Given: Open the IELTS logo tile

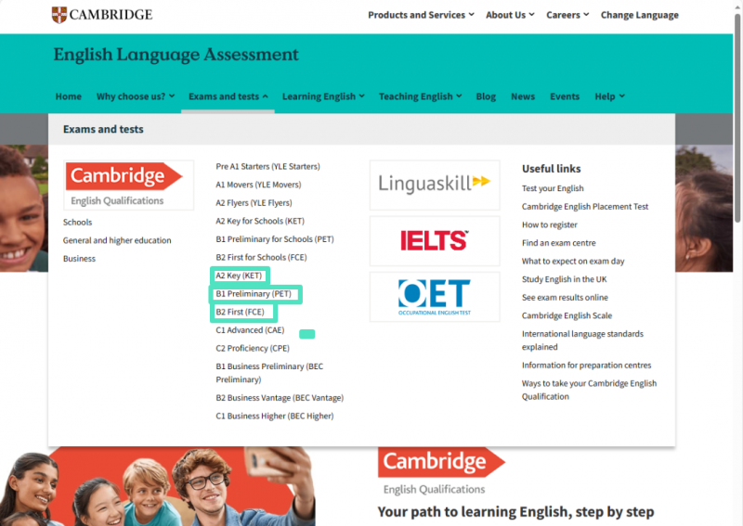Looking at the screenshot, I should click(435, 241).
